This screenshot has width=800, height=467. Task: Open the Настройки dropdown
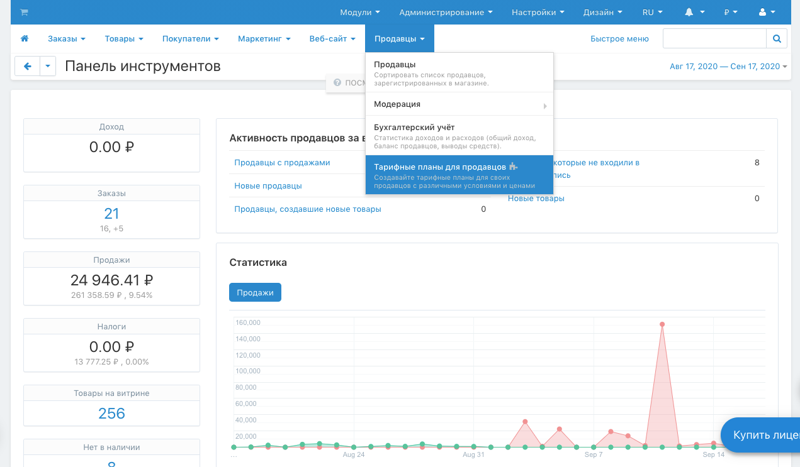[x=538, y=12]
